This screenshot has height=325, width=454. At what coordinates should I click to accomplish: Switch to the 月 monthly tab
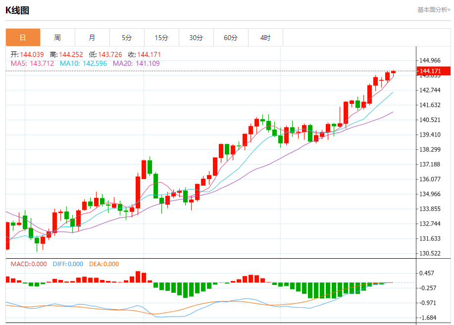(x=92, y=38)
